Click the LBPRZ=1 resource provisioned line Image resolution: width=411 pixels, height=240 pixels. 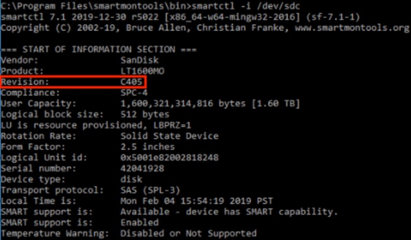coord(96,125)
